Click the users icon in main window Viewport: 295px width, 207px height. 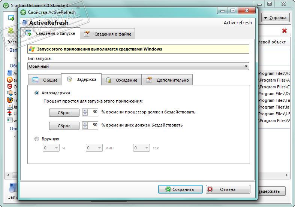pos(11,30)
